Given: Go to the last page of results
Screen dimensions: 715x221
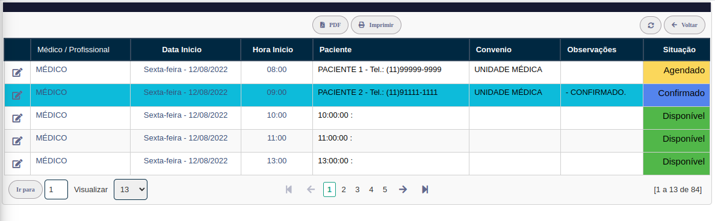Looking at the screenshot, I should pyautogui.click(x=425, y=190).
